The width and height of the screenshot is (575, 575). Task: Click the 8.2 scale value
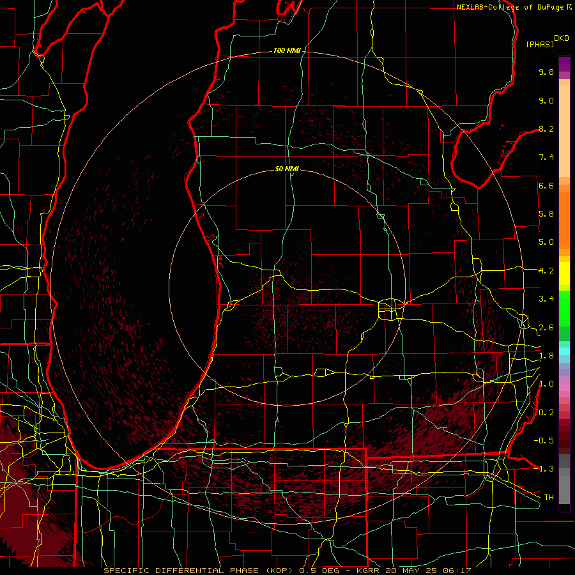pyautogui.click(x=546, y=128)
